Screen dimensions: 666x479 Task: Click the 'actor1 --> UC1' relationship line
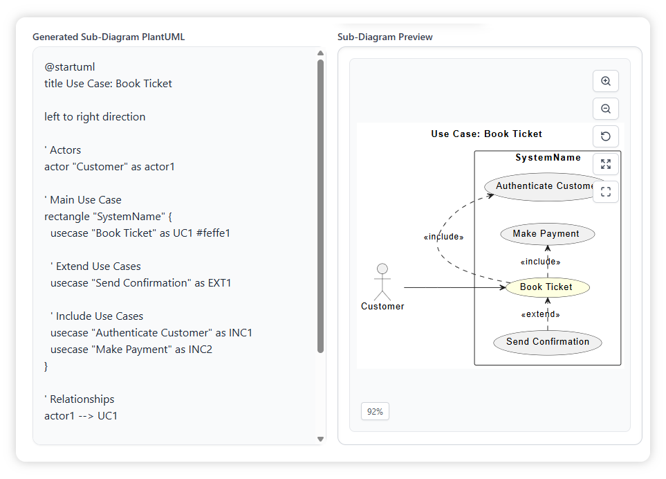pos(81,416)
